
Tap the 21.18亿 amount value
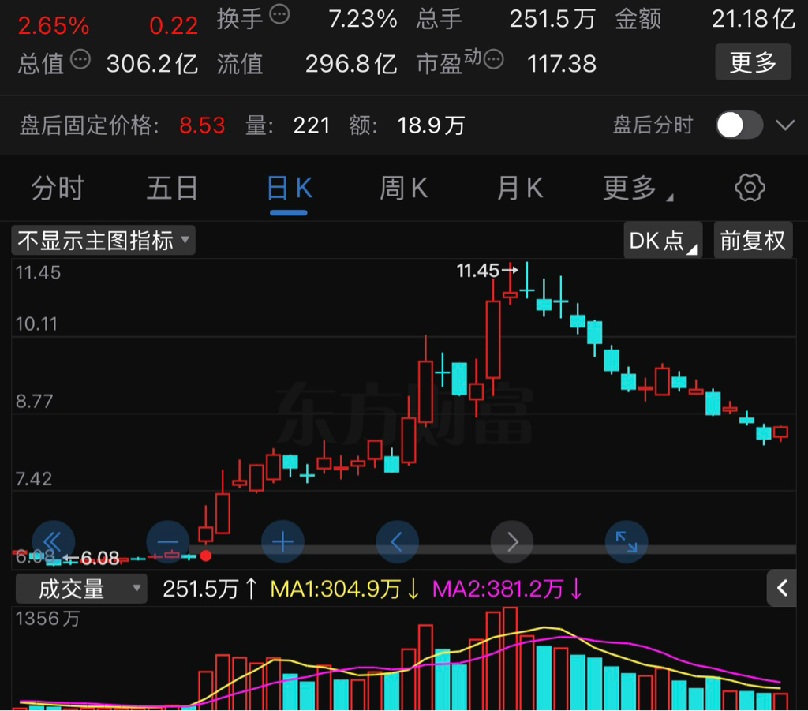pos(754,19)
